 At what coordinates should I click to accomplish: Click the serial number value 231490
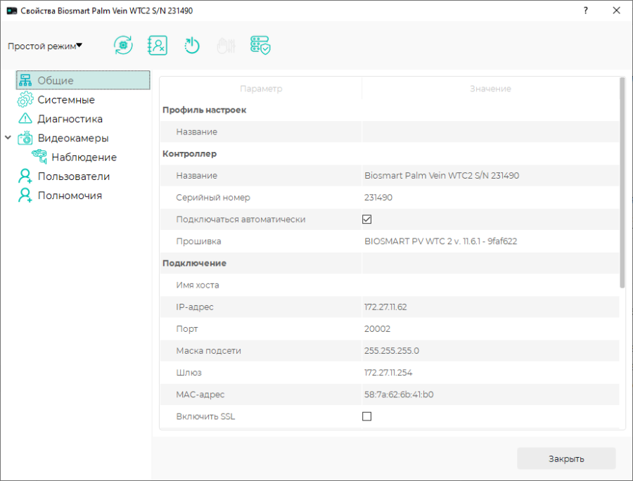[378, 198]
